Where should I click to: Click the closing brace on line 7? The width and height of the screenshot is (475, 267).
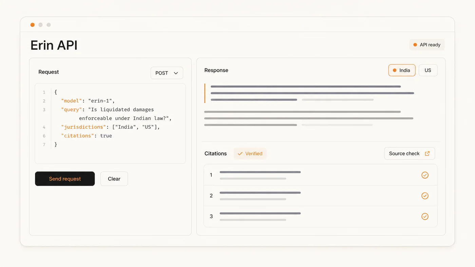[56, 144]
